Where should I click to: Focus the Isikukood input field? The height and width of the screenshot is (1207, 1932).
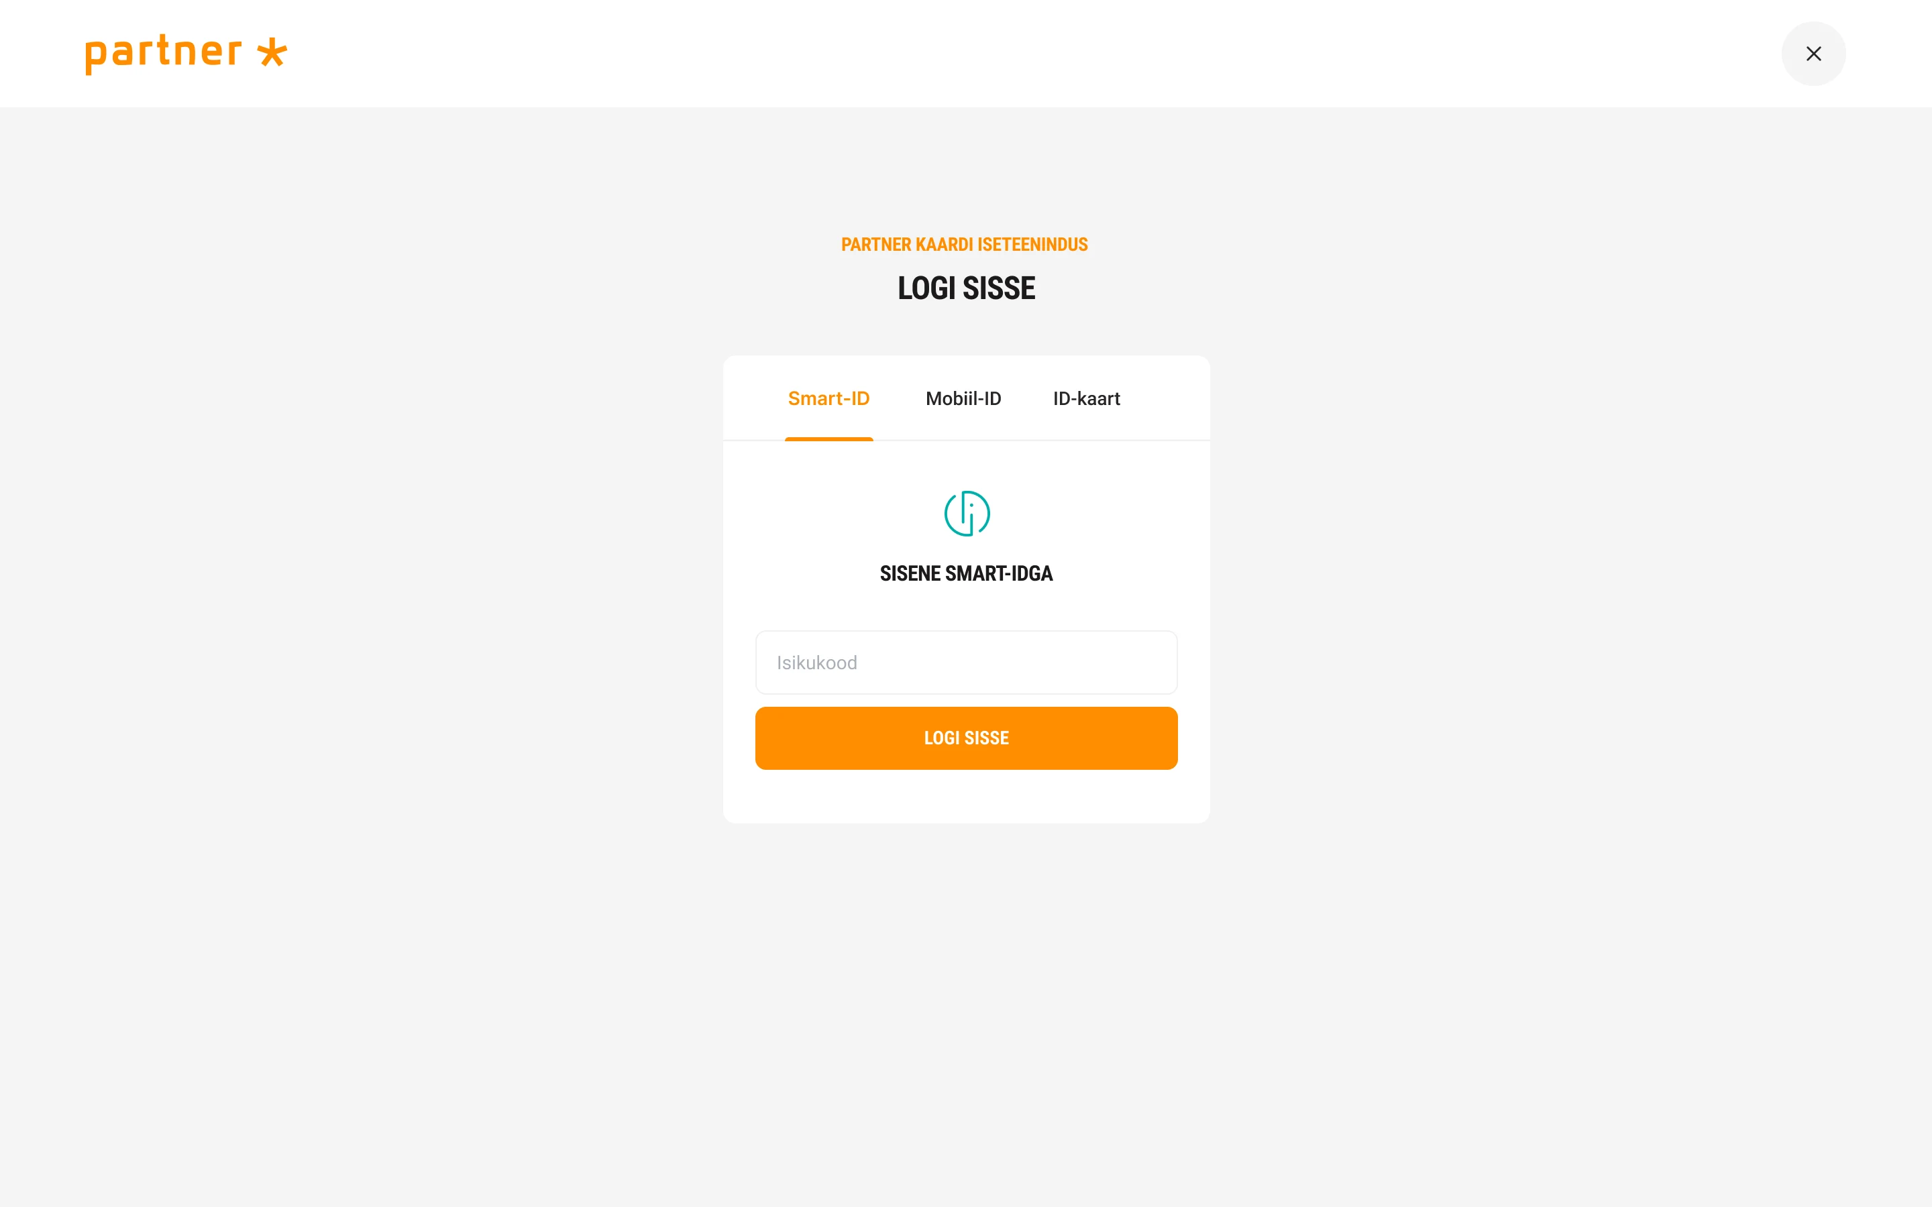click(966, 663)
